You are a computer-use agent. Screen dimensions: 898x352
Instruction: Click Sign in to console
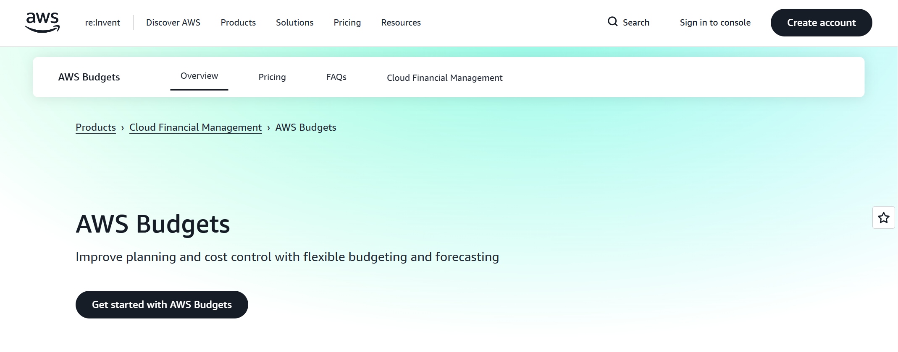tap(715, 23)
